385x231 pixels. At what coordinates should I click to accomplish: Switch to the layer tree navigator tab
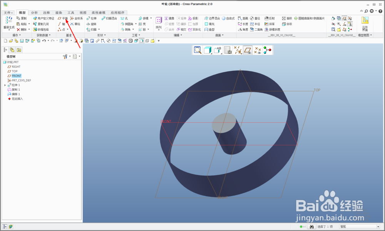pos(12,50)
